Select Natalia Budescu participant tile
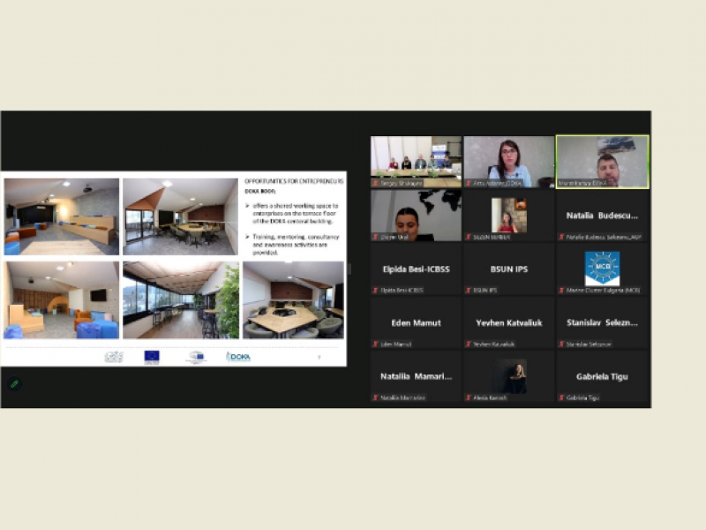The width and height of the screenshot is (706, 530). [602, 216]
